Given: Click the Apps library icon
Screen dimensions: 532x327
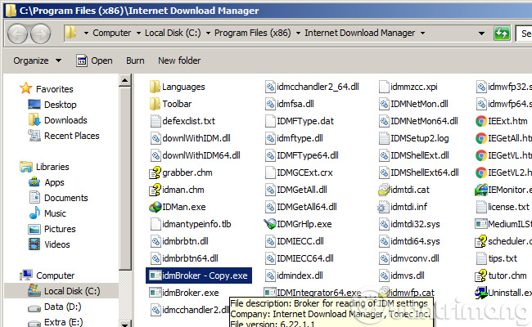Looking at the screenshot, I should tap(34, 182).
